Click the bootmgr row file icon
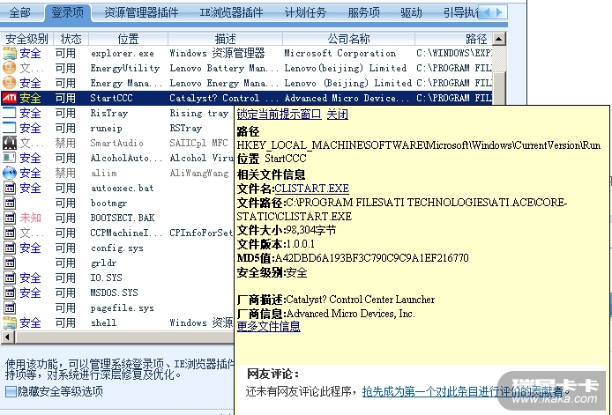Screen dimensions: 612x415 (10, 203)
